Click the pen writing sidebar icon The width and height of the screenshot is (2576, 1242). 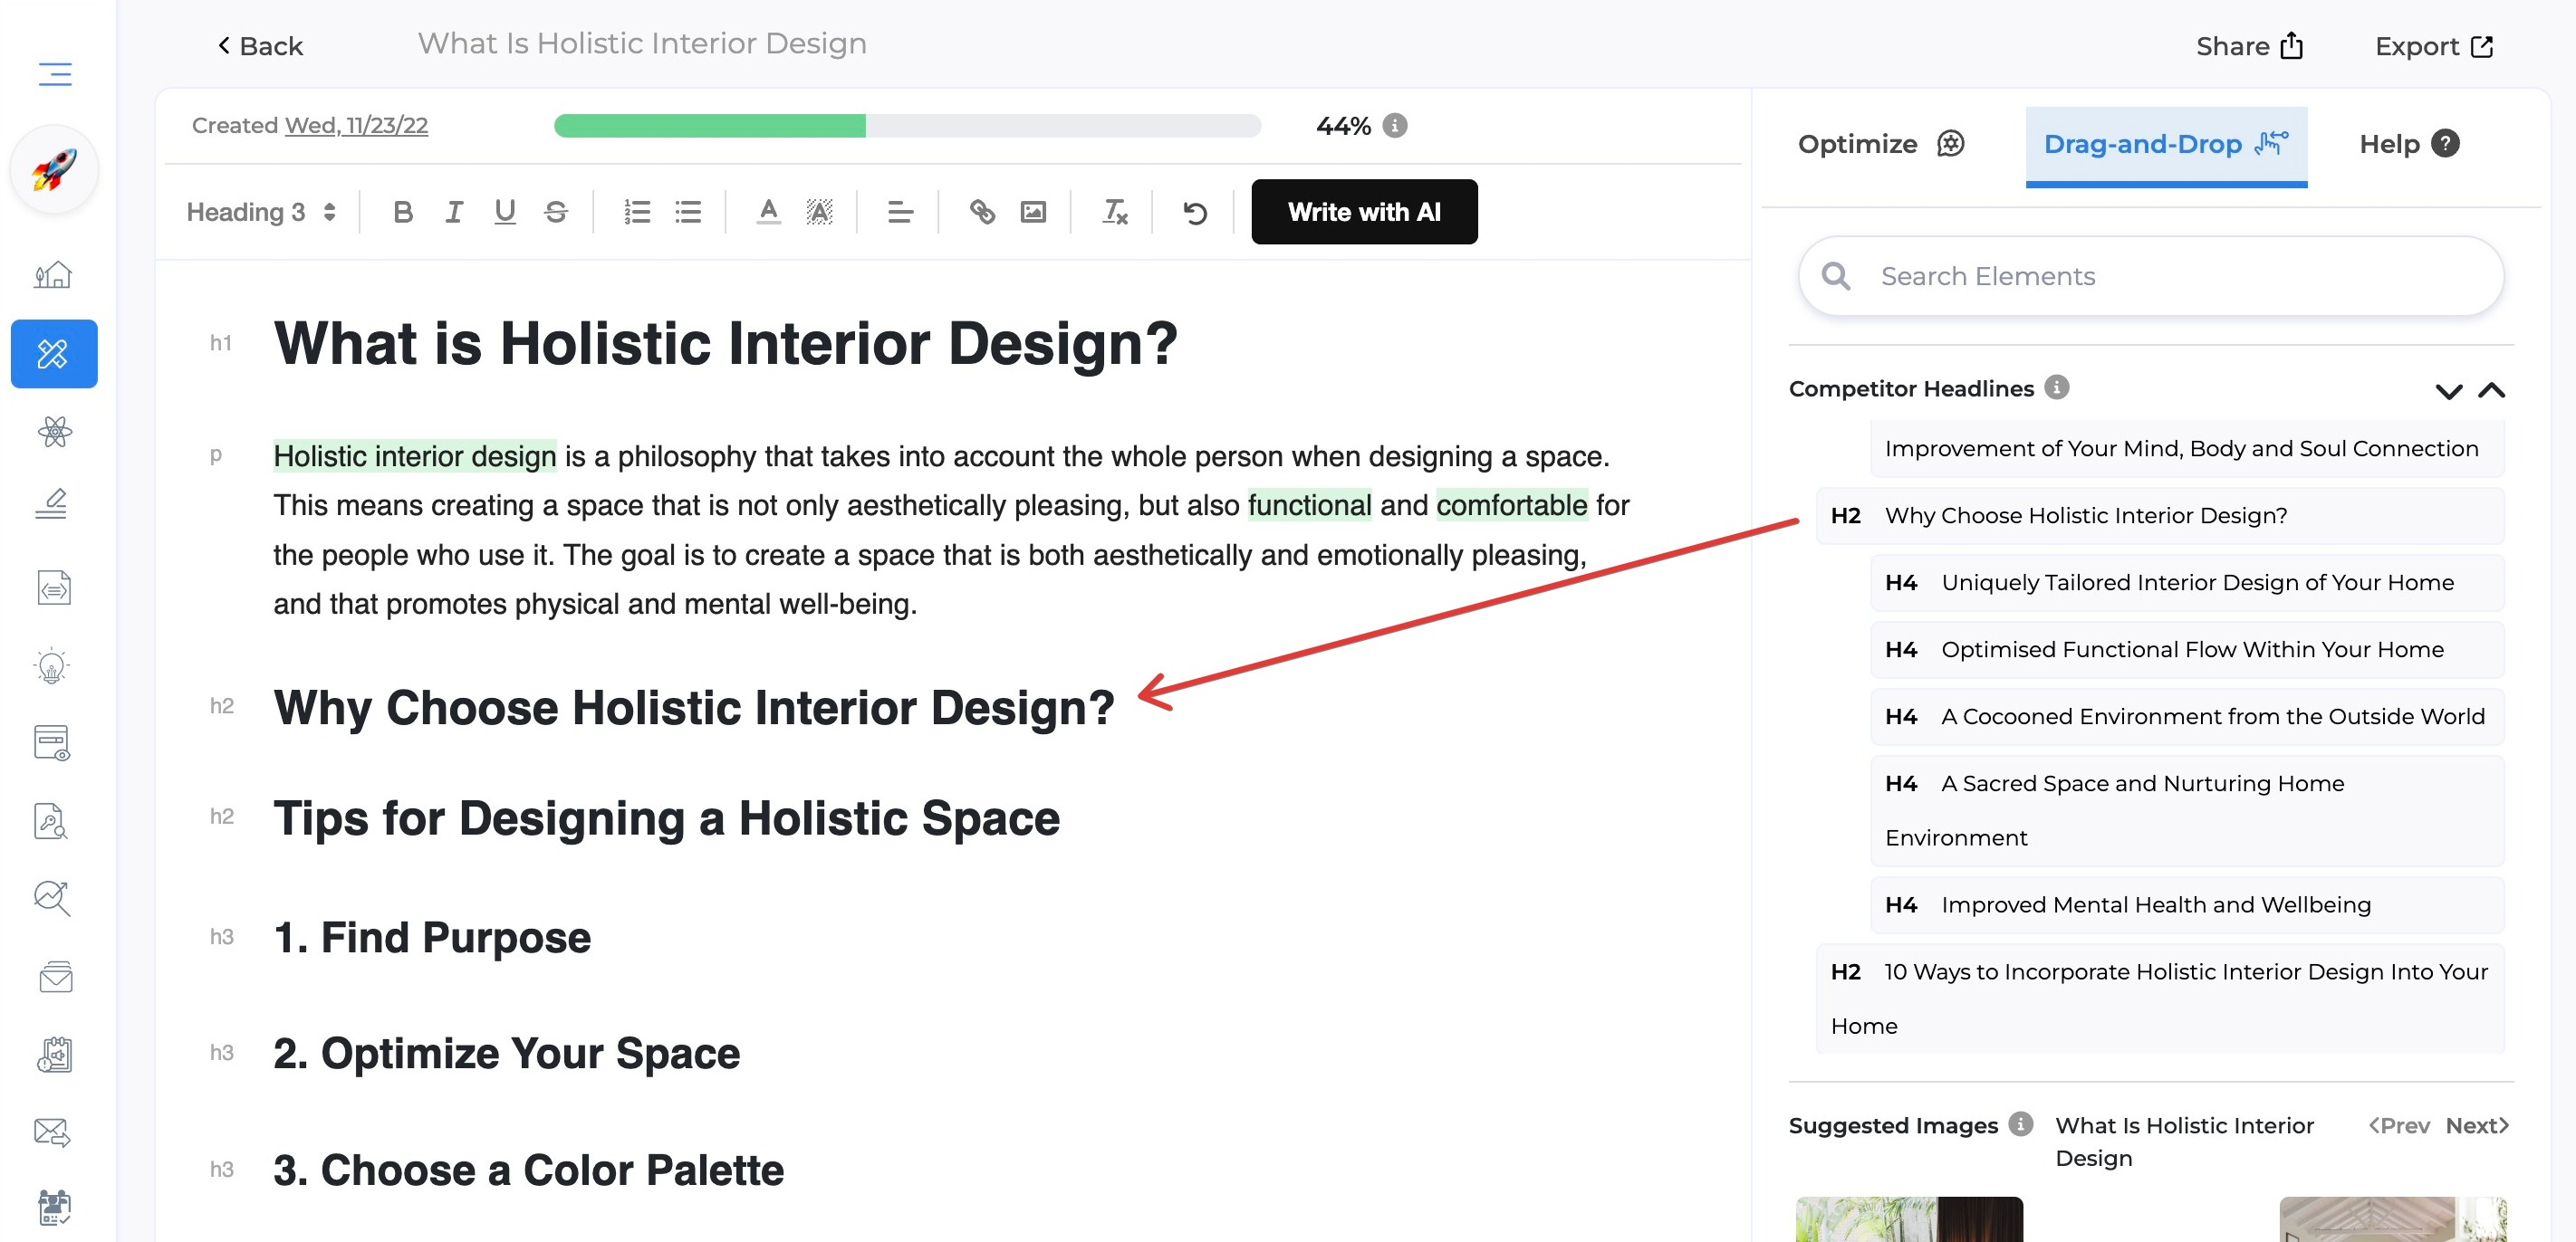pyautogui.click(x=52, y=503)
